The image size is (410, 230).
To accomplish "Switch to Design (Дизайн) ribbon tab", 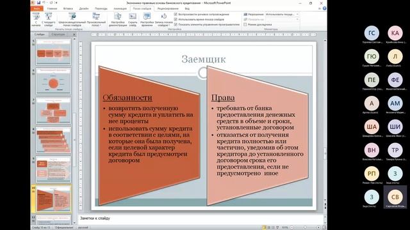I will [x=84, y=8].
